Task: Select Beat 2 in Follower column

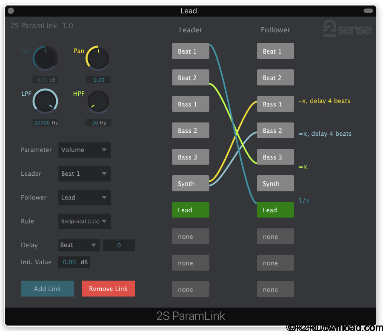Action: coord(275,77)
